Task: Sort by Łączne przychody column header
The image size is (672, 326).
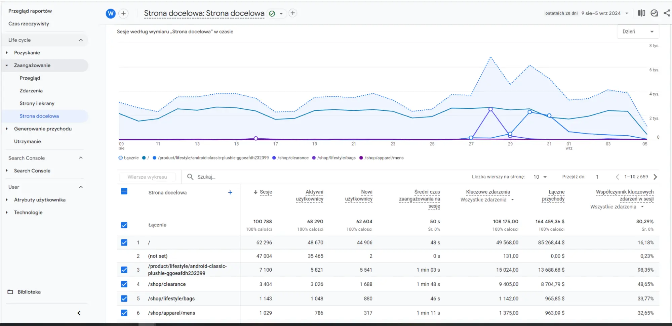Action: (x=553, y=195)
